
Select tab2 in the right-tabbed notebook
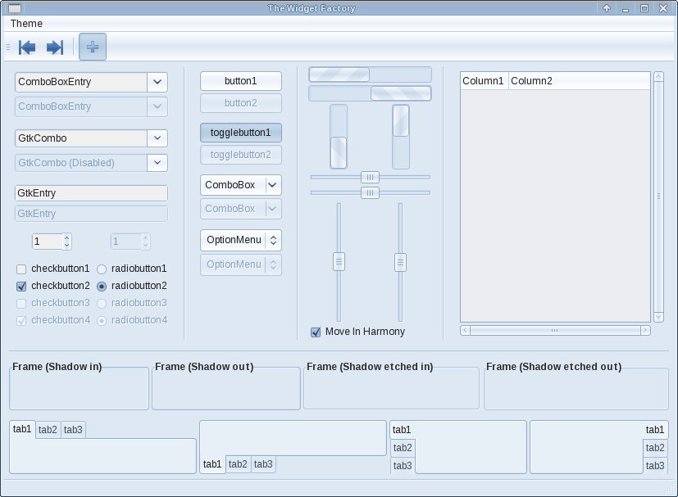tap(655, 448)
